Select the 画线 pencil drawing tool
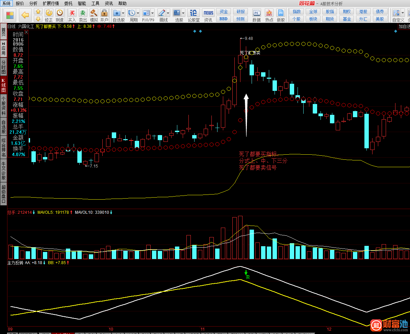410x334 pixels. coord(162,13)
